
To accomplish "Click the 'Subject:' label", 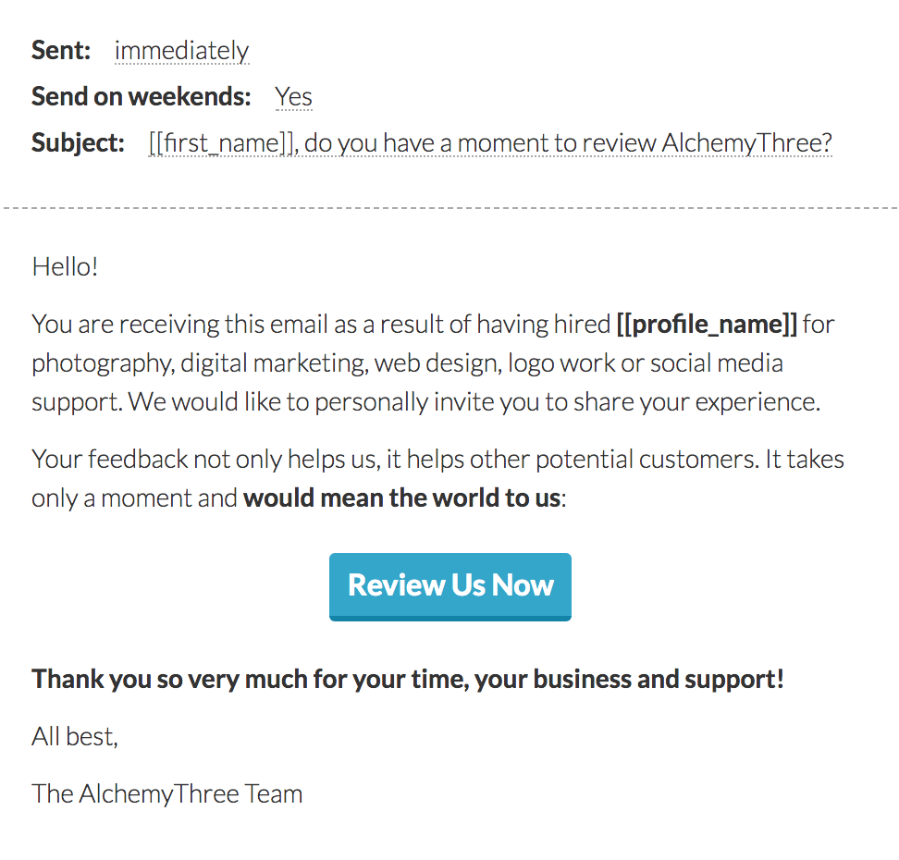I will click(x=78, y=142).
